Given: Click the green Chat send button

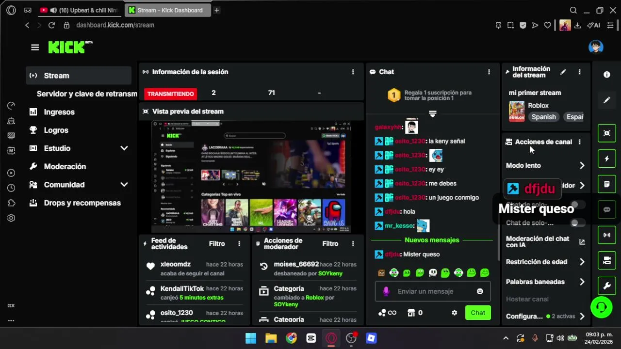Looking at the screenshot, I should coord(478,313).
